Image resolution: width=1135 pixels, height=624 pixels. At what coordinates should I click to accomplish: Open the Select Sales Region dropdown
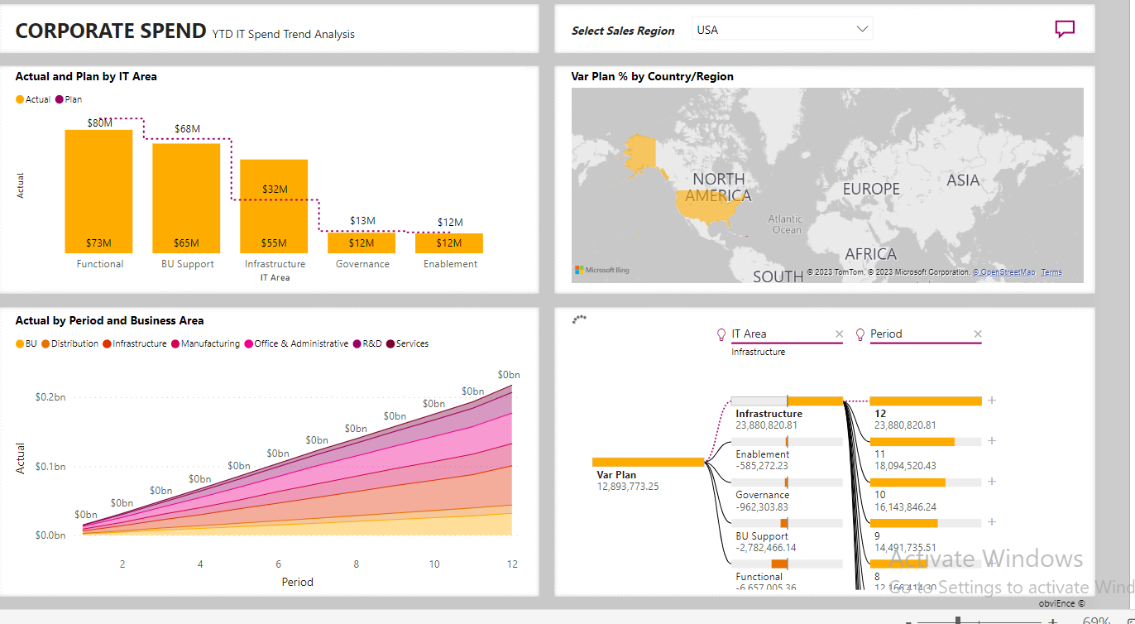click(782, 30)
